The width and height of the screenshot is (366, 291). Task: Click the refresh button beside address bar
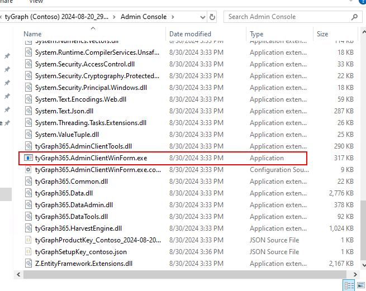(x=212, y=17)
